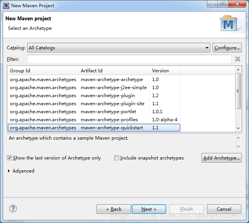Viewport: 249px width, 223px height.
Task: Proceed with the Next button
Action: click(149, 209)
